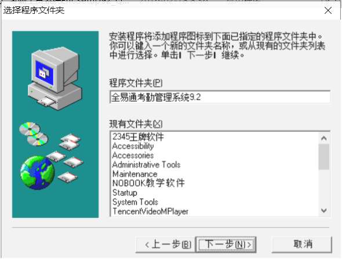
Task: Select NOBOOK教学软件 folder
Action: (148, 183)
